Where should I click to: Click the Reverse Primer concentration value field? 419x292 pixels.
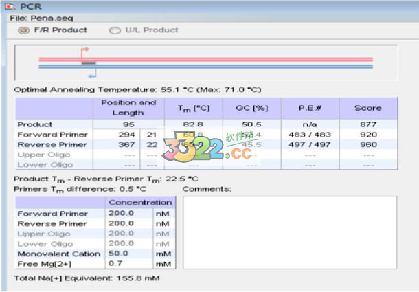[128, 223]
